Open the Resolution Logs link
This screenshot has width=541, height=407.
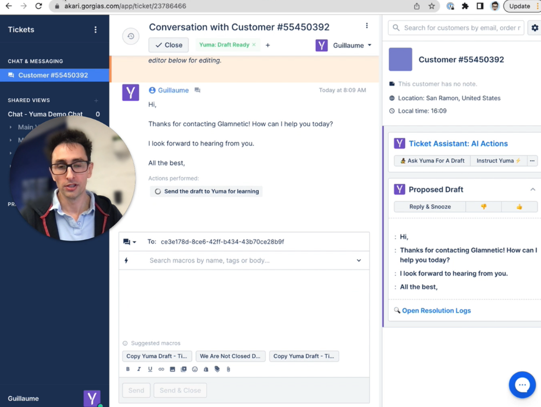pos(436,311)
